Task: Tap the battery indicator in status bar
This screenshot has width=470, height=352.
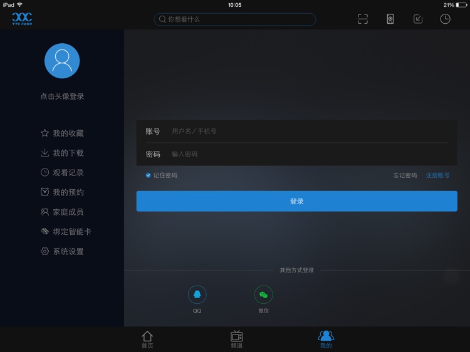Action: [461, 5]
